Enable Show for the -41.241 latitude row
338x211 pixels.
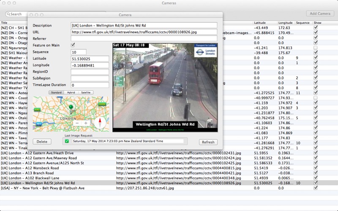pyautogui.click(x=316, y=48)
